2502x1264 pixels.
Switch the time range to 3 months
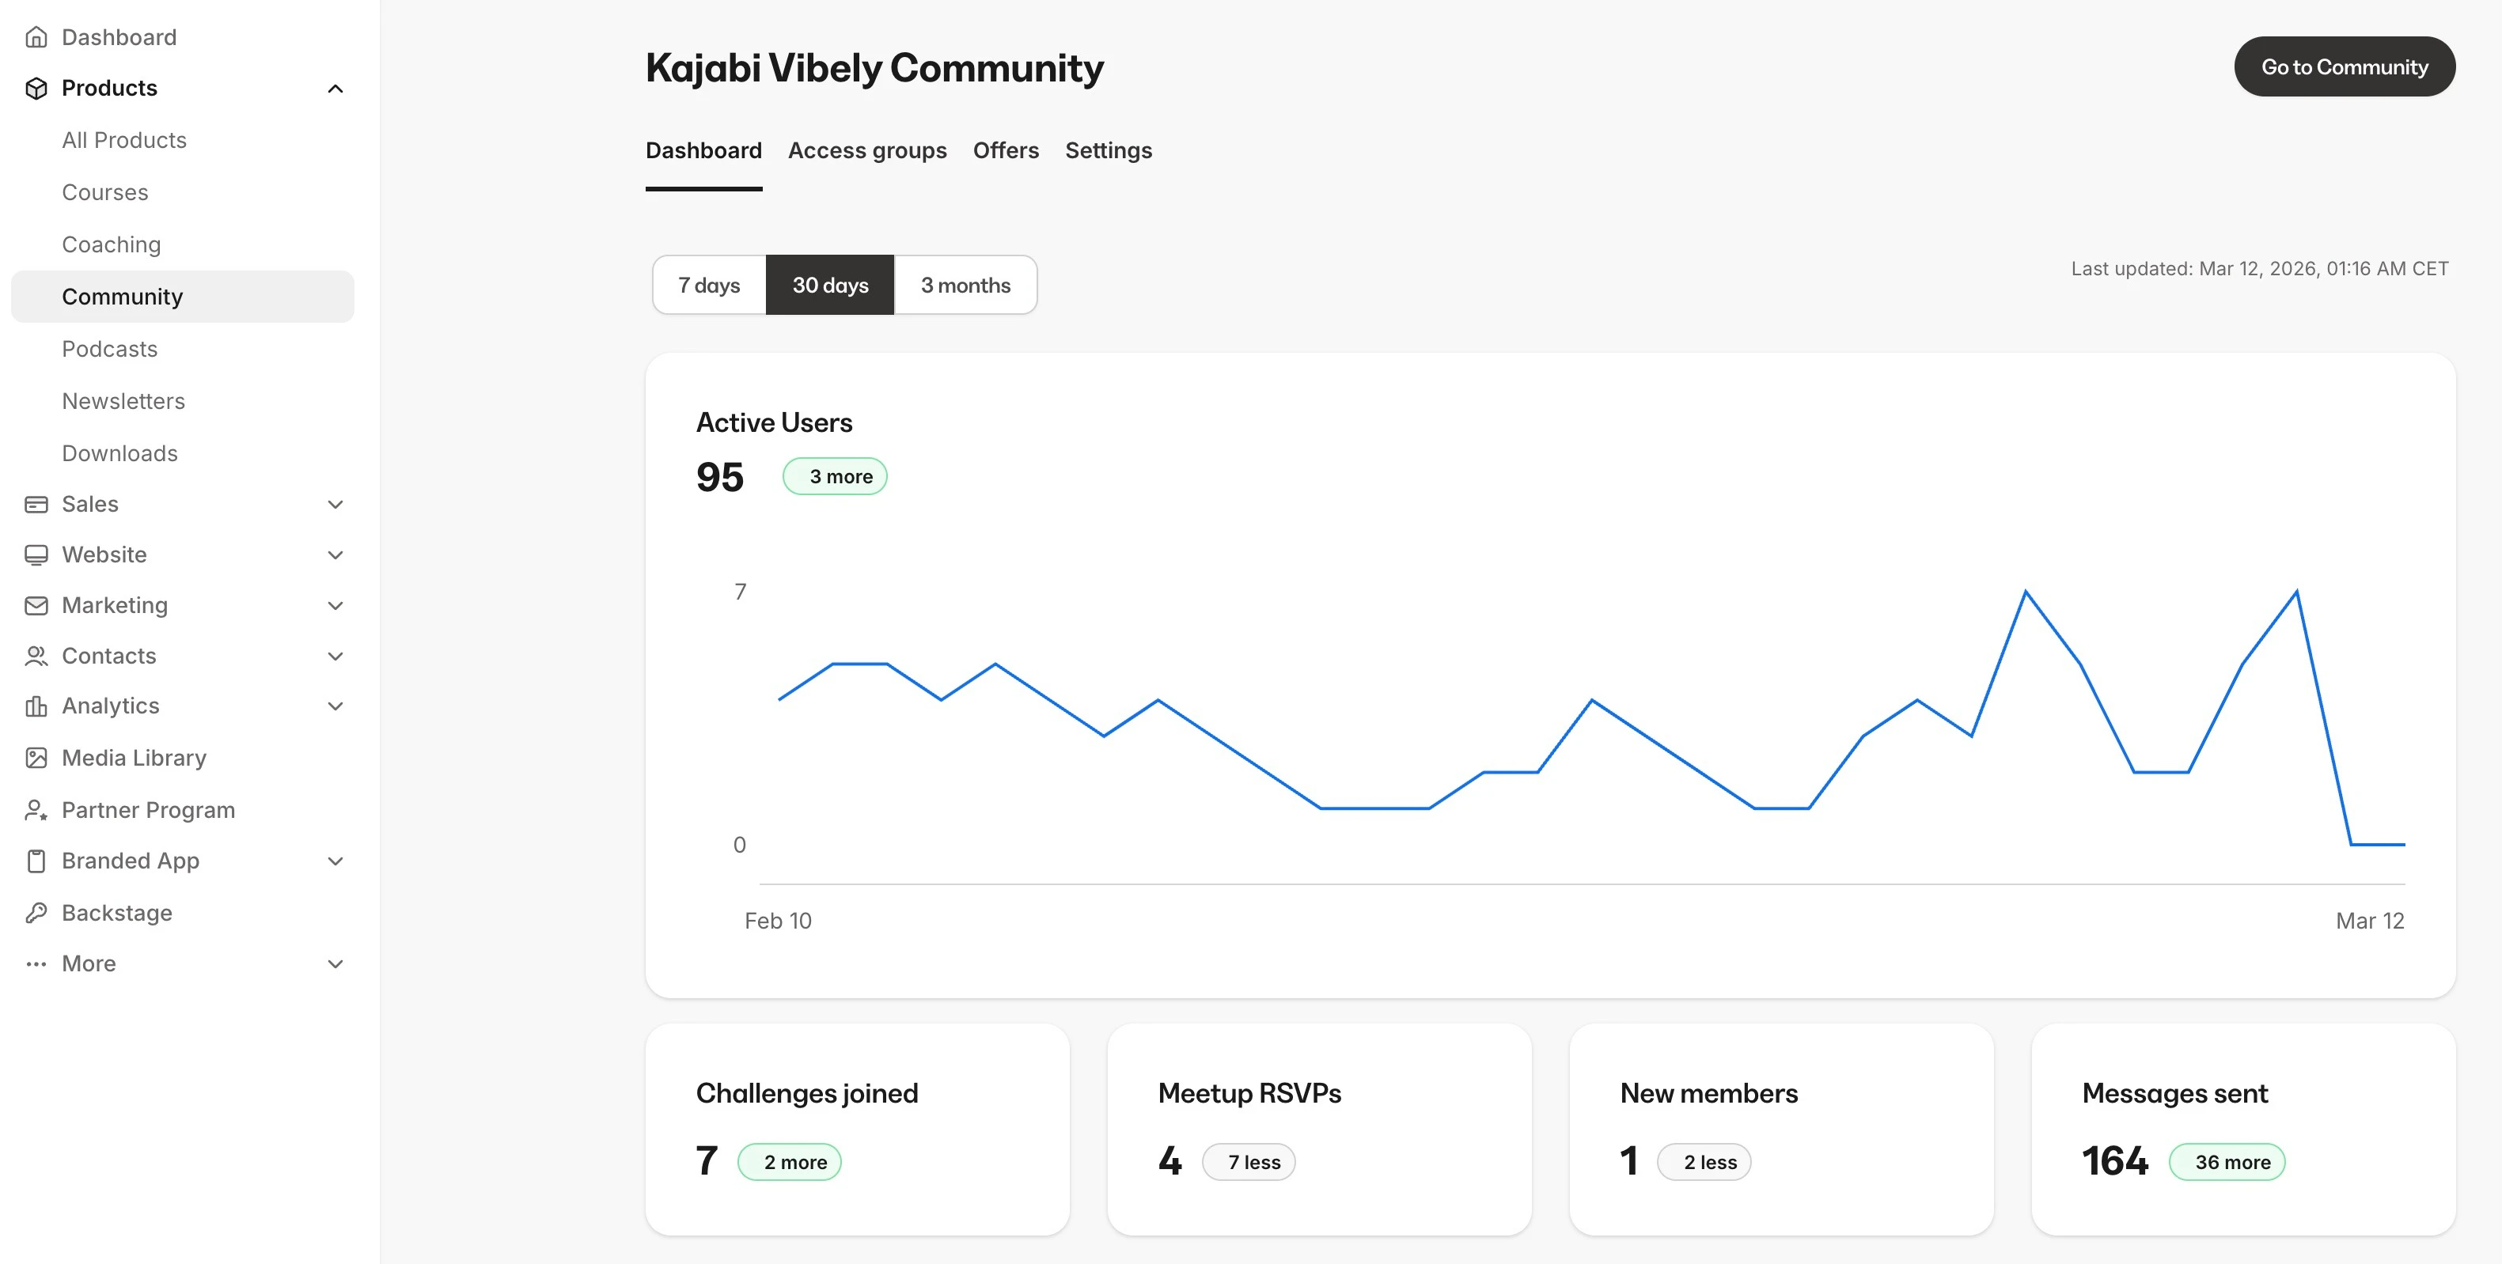pos(965,286)
